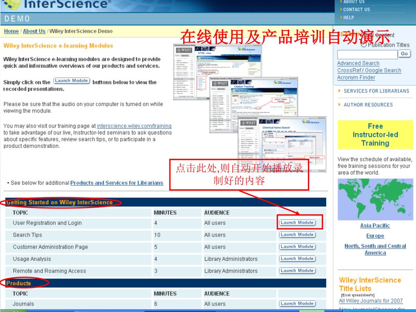Viewport: 416px width, 312px height.
Task: Click the 'Search Tips' topic text
Action: tap(27, 235)
